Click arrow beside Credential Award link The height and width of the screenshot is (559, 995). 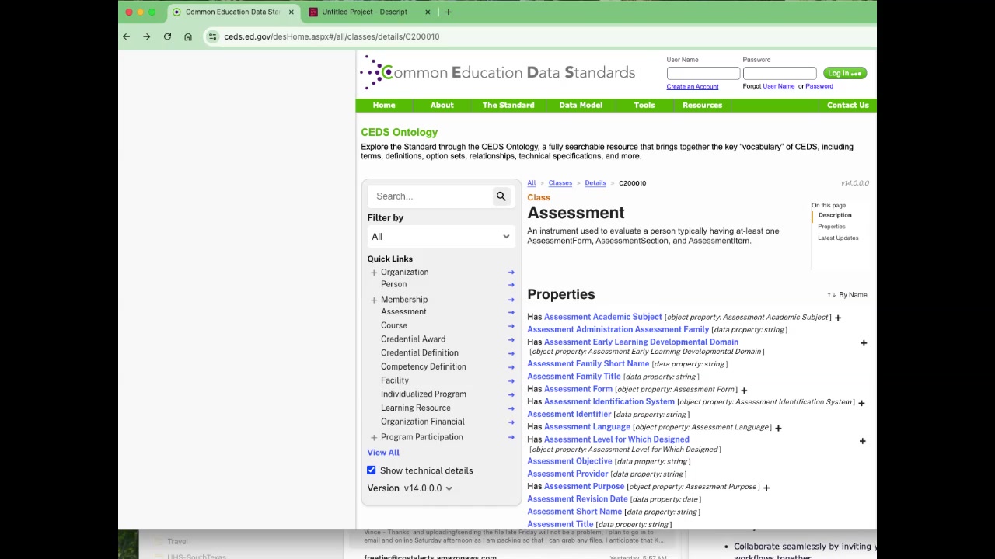pos(511,339)
